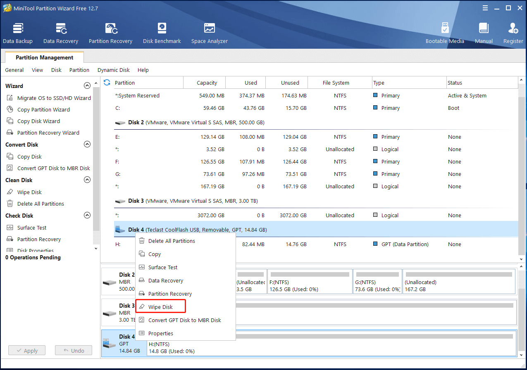
Task: Run Surface Test from the sidebar
Action: tap(27, 228)
